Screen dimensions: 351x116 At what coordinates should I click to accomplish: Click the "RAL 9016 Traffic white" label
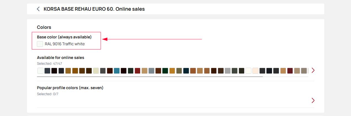pyautogui.click(x=65, y=44)
